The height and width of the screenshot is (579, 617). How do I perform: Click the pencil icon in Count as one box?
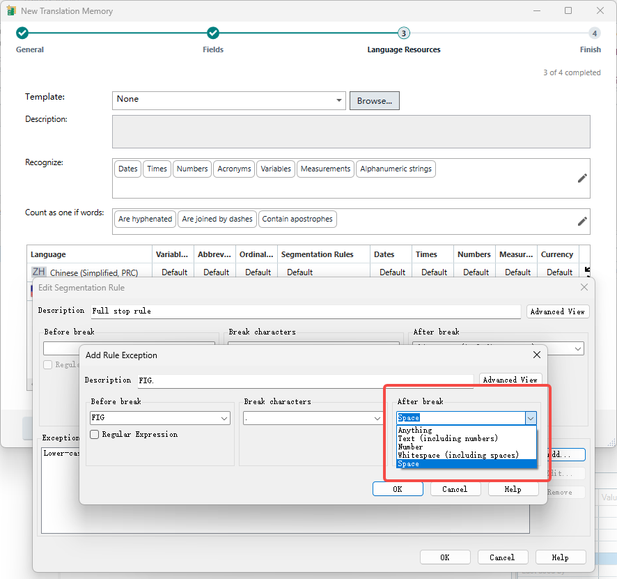[582, 222]
